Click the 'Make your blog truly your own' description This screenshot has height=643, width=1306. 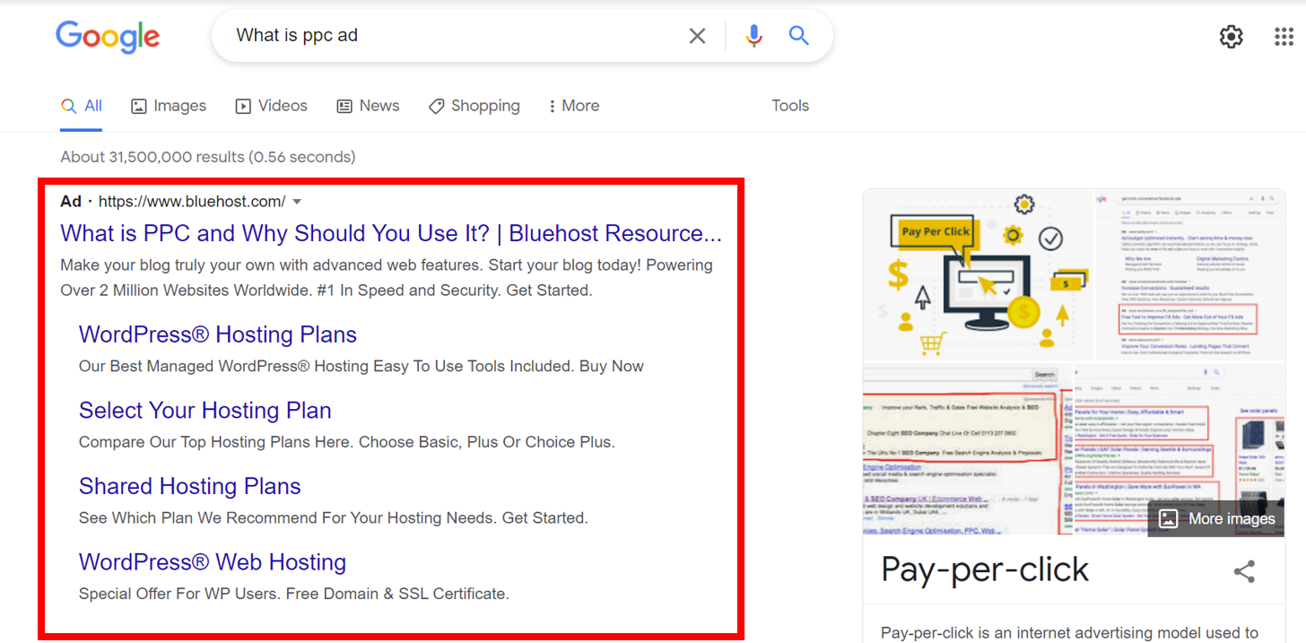387,278
